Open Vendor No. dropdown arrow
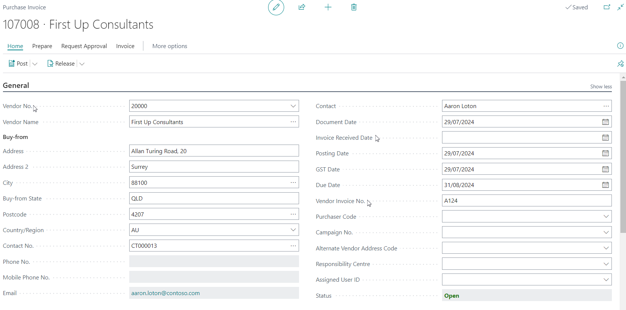The width and height of the screenshot is (626, 310). click(x=293, y=106)
